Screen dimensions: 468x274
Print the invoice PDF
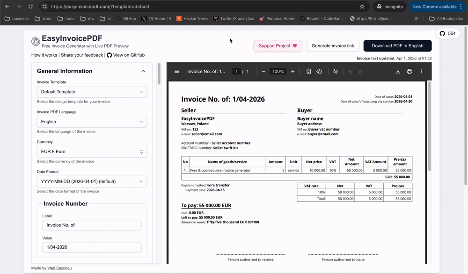[x=409, y=71]
